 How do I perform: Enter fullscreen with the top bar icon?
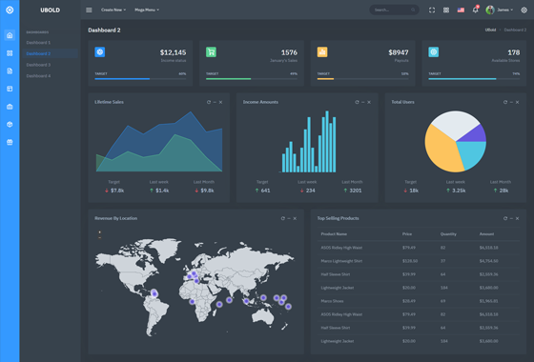[432, 10]
